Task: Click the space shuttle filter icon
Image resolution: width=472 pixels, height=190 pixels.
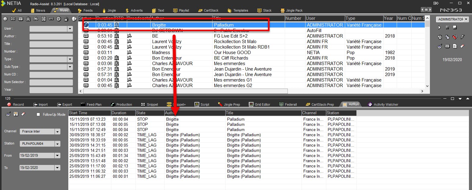Action: point(28,19)
